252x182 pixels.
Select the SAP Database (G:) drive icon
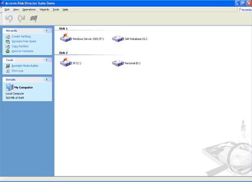[118, 39]
